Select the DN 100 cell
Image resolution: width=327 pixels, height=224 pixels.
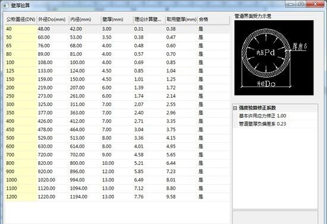point(21,63)
